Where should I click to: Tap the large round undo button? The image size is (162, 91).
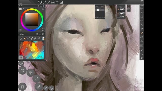(x=23, y=71)
